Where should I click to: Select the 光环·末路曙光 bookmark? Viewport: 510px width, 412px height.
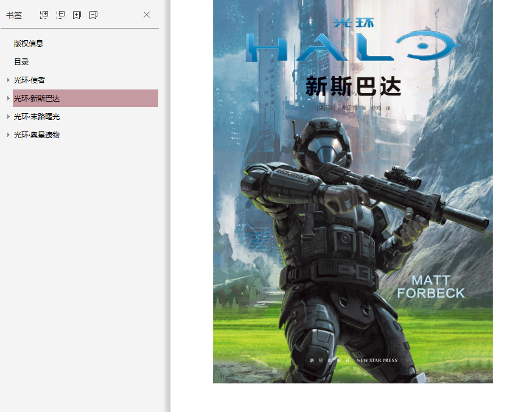tap(37, 116)
